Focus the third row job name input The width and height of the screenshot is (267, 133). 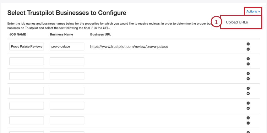tap(26, 76)
